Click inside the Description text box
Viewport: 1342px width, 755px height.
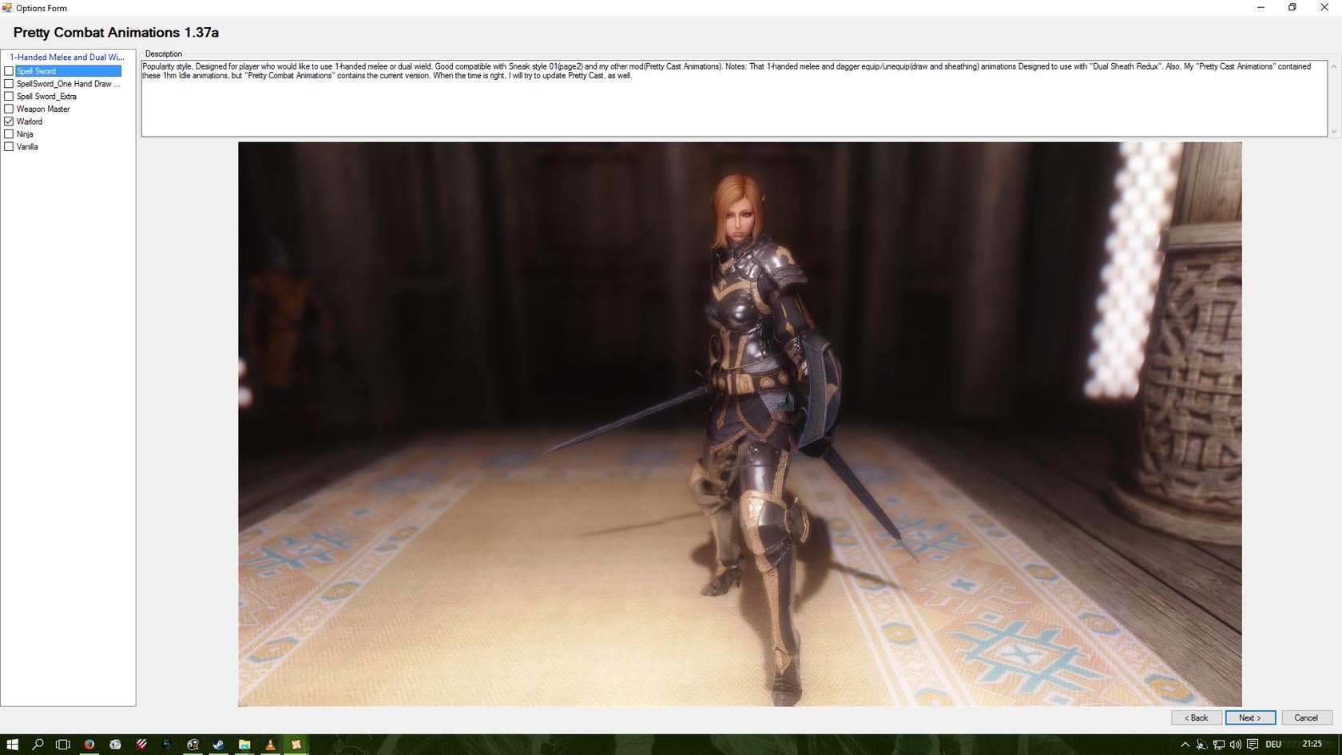[x=734, y=98]
